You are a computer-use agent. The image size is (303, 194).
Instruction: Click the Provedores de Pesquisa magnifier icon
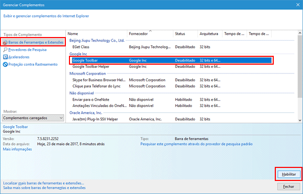[x=5, y=50]
